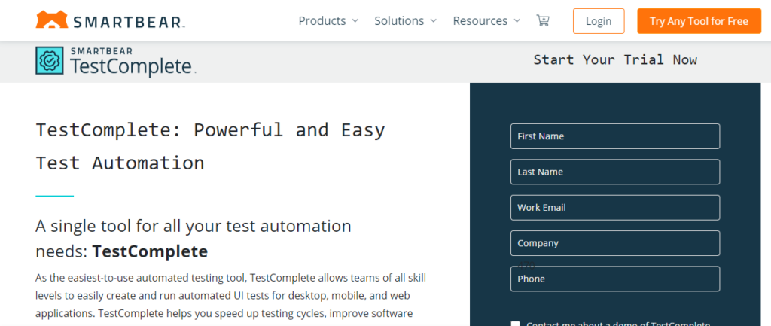
Task: Click the TestComplete product badge icon
Action: (x=50, y=60)
